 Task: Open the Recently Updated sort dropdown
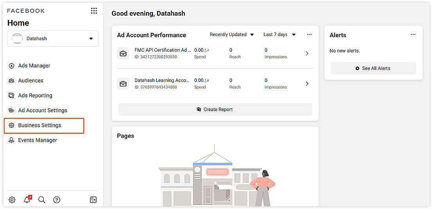click(x=232, y=34)
